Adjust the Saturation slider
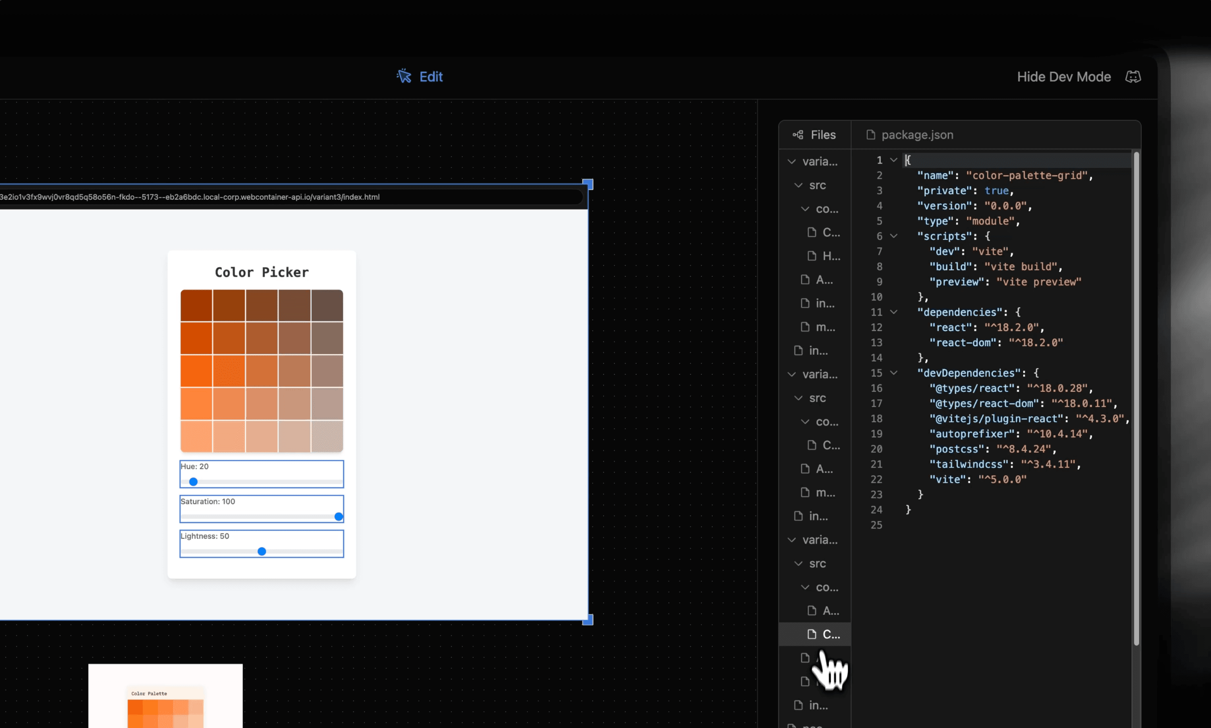1211x728 pixels. [x=261, y=517]
